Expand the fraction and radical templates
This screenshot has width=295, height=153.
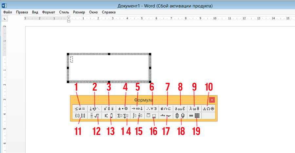click(x=94, y=116)
